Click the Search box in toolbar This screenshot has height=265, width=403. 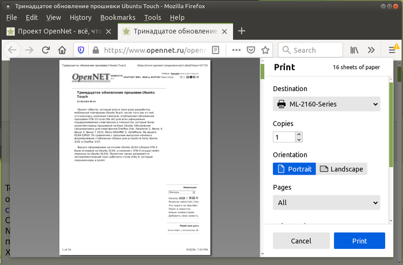pyautogui.click(x=310, y=50)
